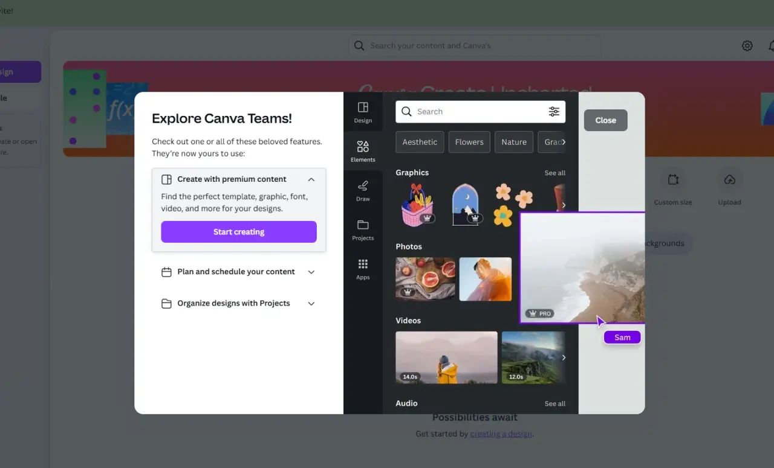Select the Nature category chip
Screen dimensions: 774x468
(x=514, y=142)
